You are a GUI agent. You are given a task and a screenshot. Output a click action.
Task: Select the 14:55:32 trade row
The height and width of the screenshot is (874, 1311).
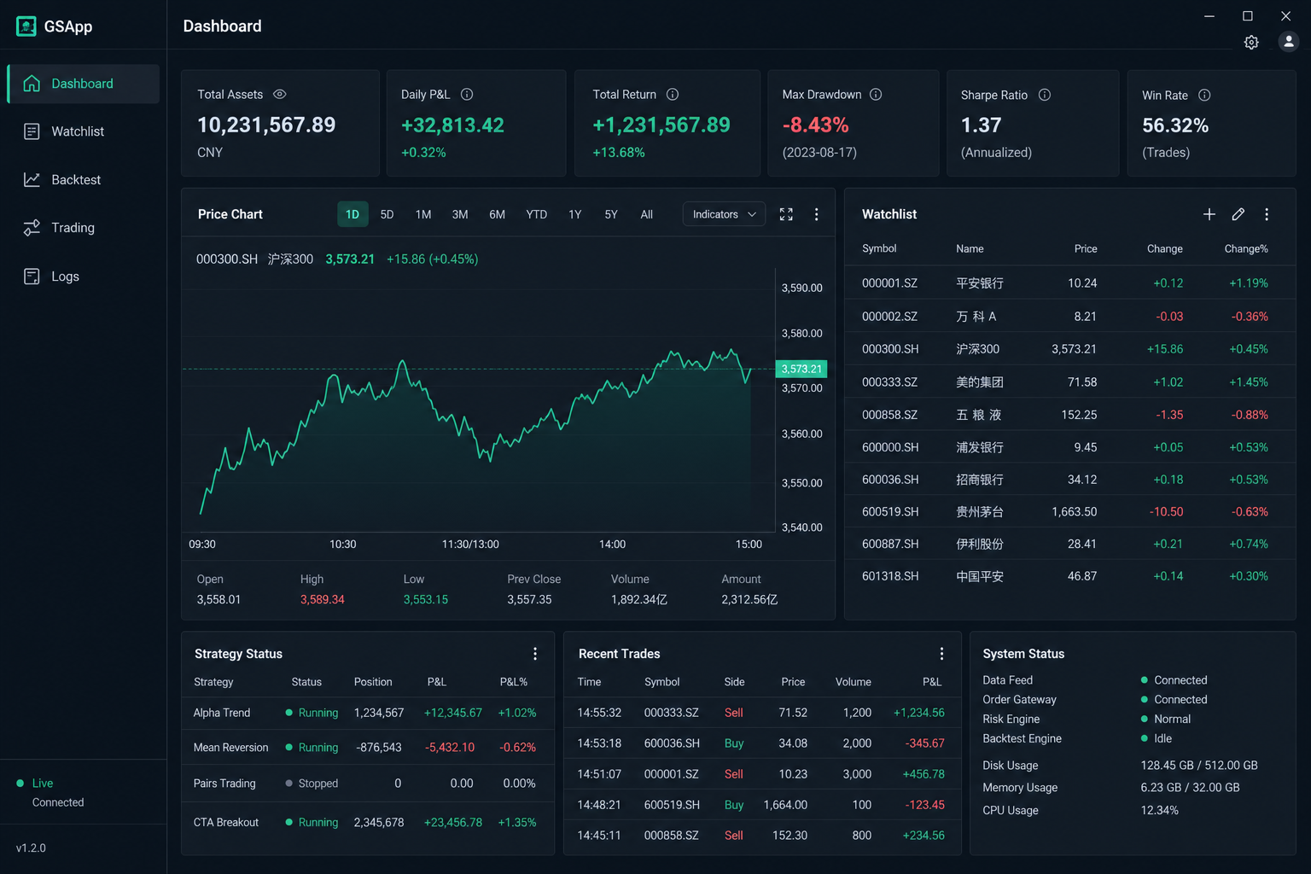(x=762, y=713)
